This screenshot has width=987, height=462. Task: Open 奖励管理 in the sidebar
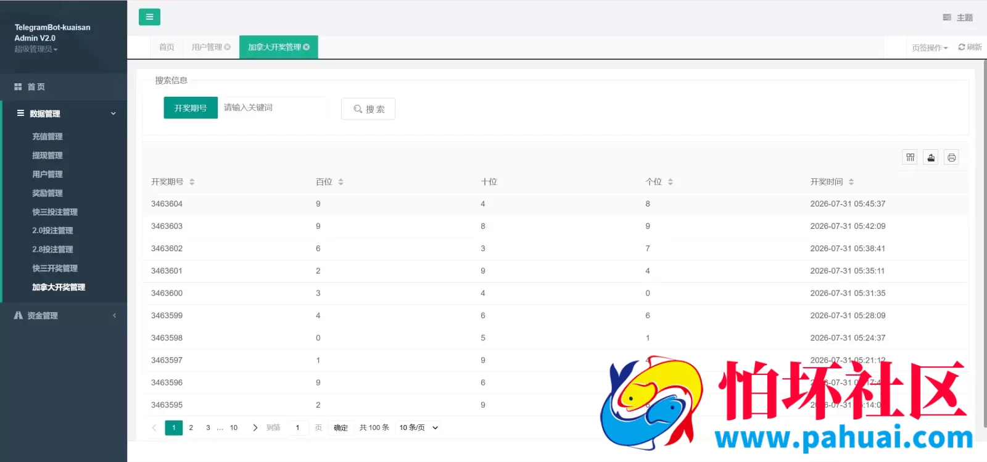pyautogui.click(x=47, y=193)
